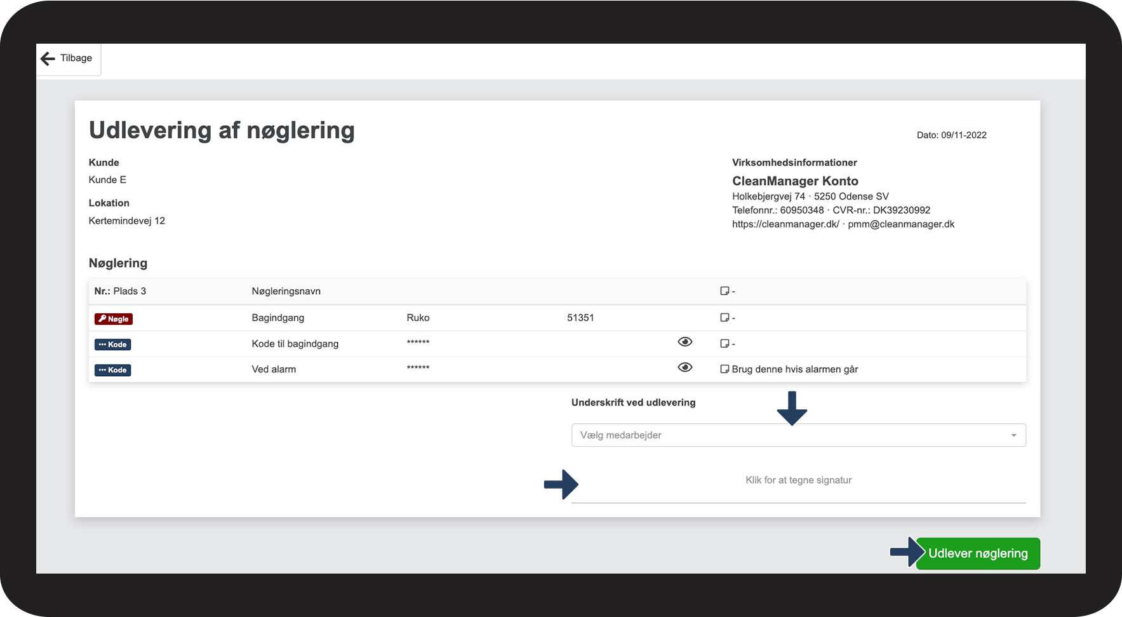Click the dropdown caret in Vælg medarbejder
Viewport: 1122px width, 617px height.
(x=1013, y=435)
